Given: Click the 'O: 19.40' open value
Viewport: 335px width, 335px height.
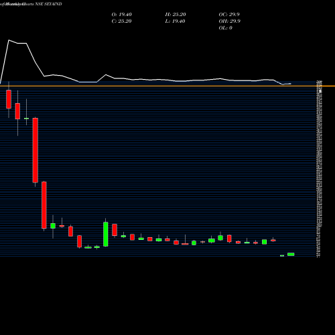Looking at the screenshot, I should click(x=122, y=15).
